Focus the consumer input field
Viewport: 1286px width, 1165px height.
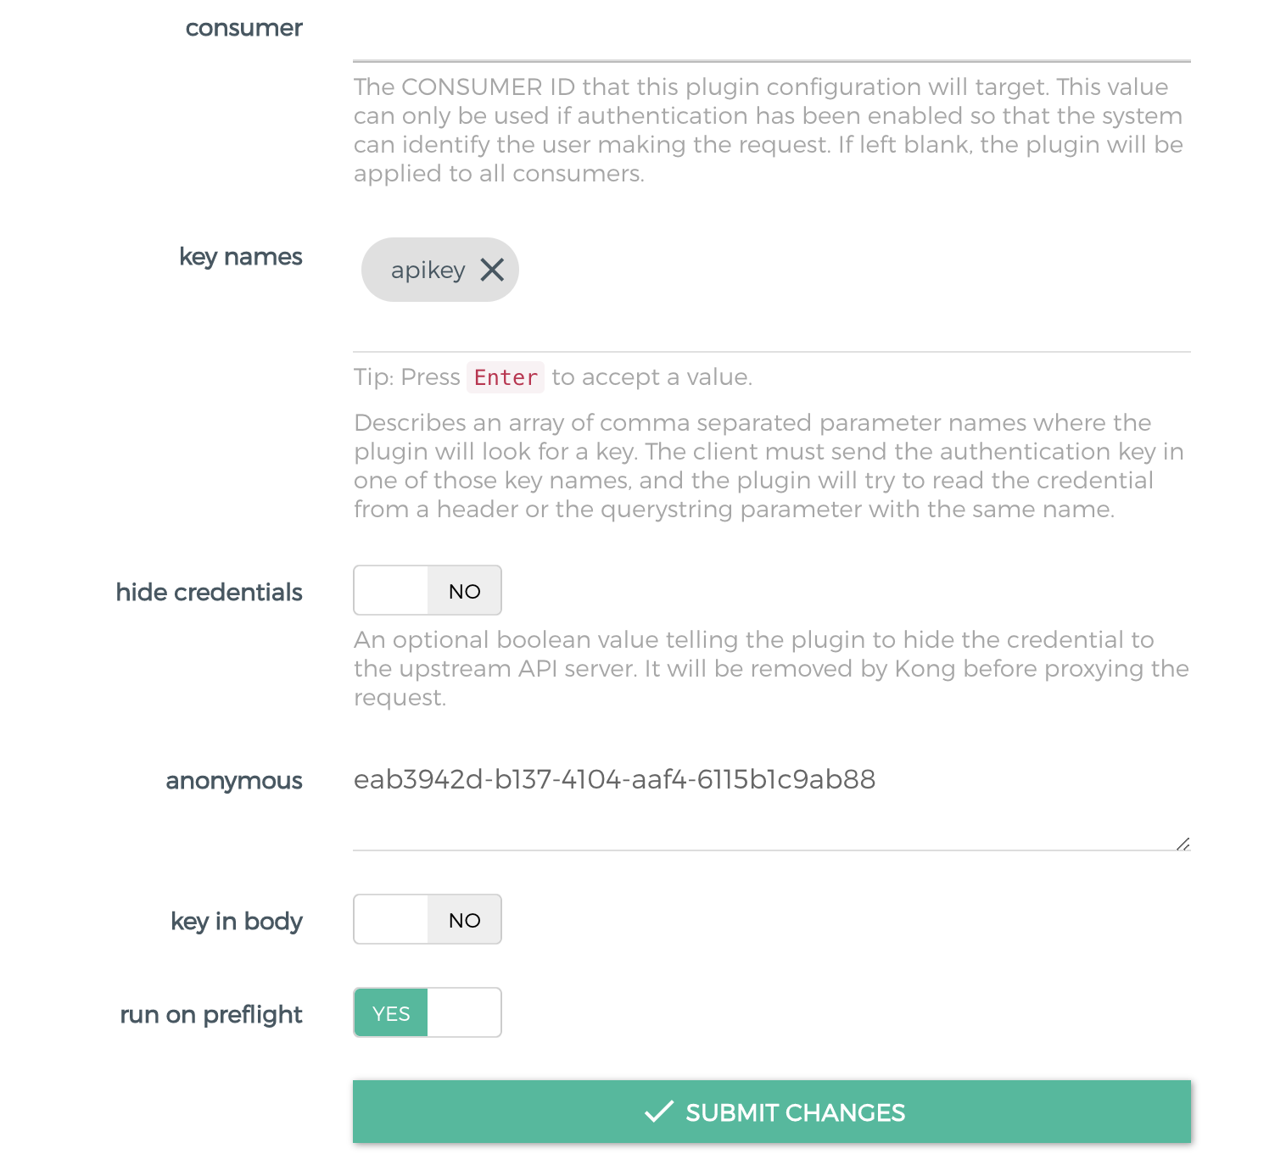point(771,38)
